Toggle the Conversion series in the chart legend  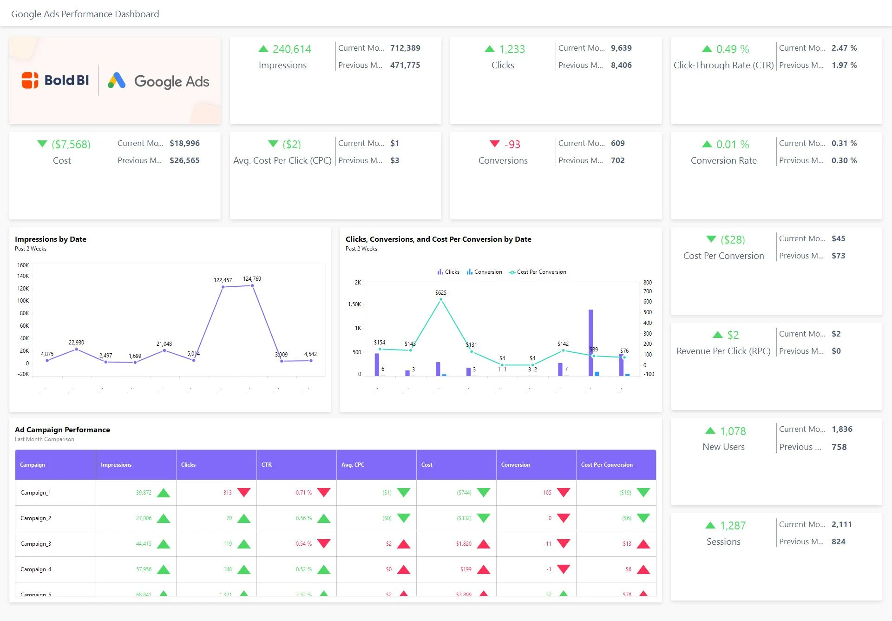[x=484, y=271]
